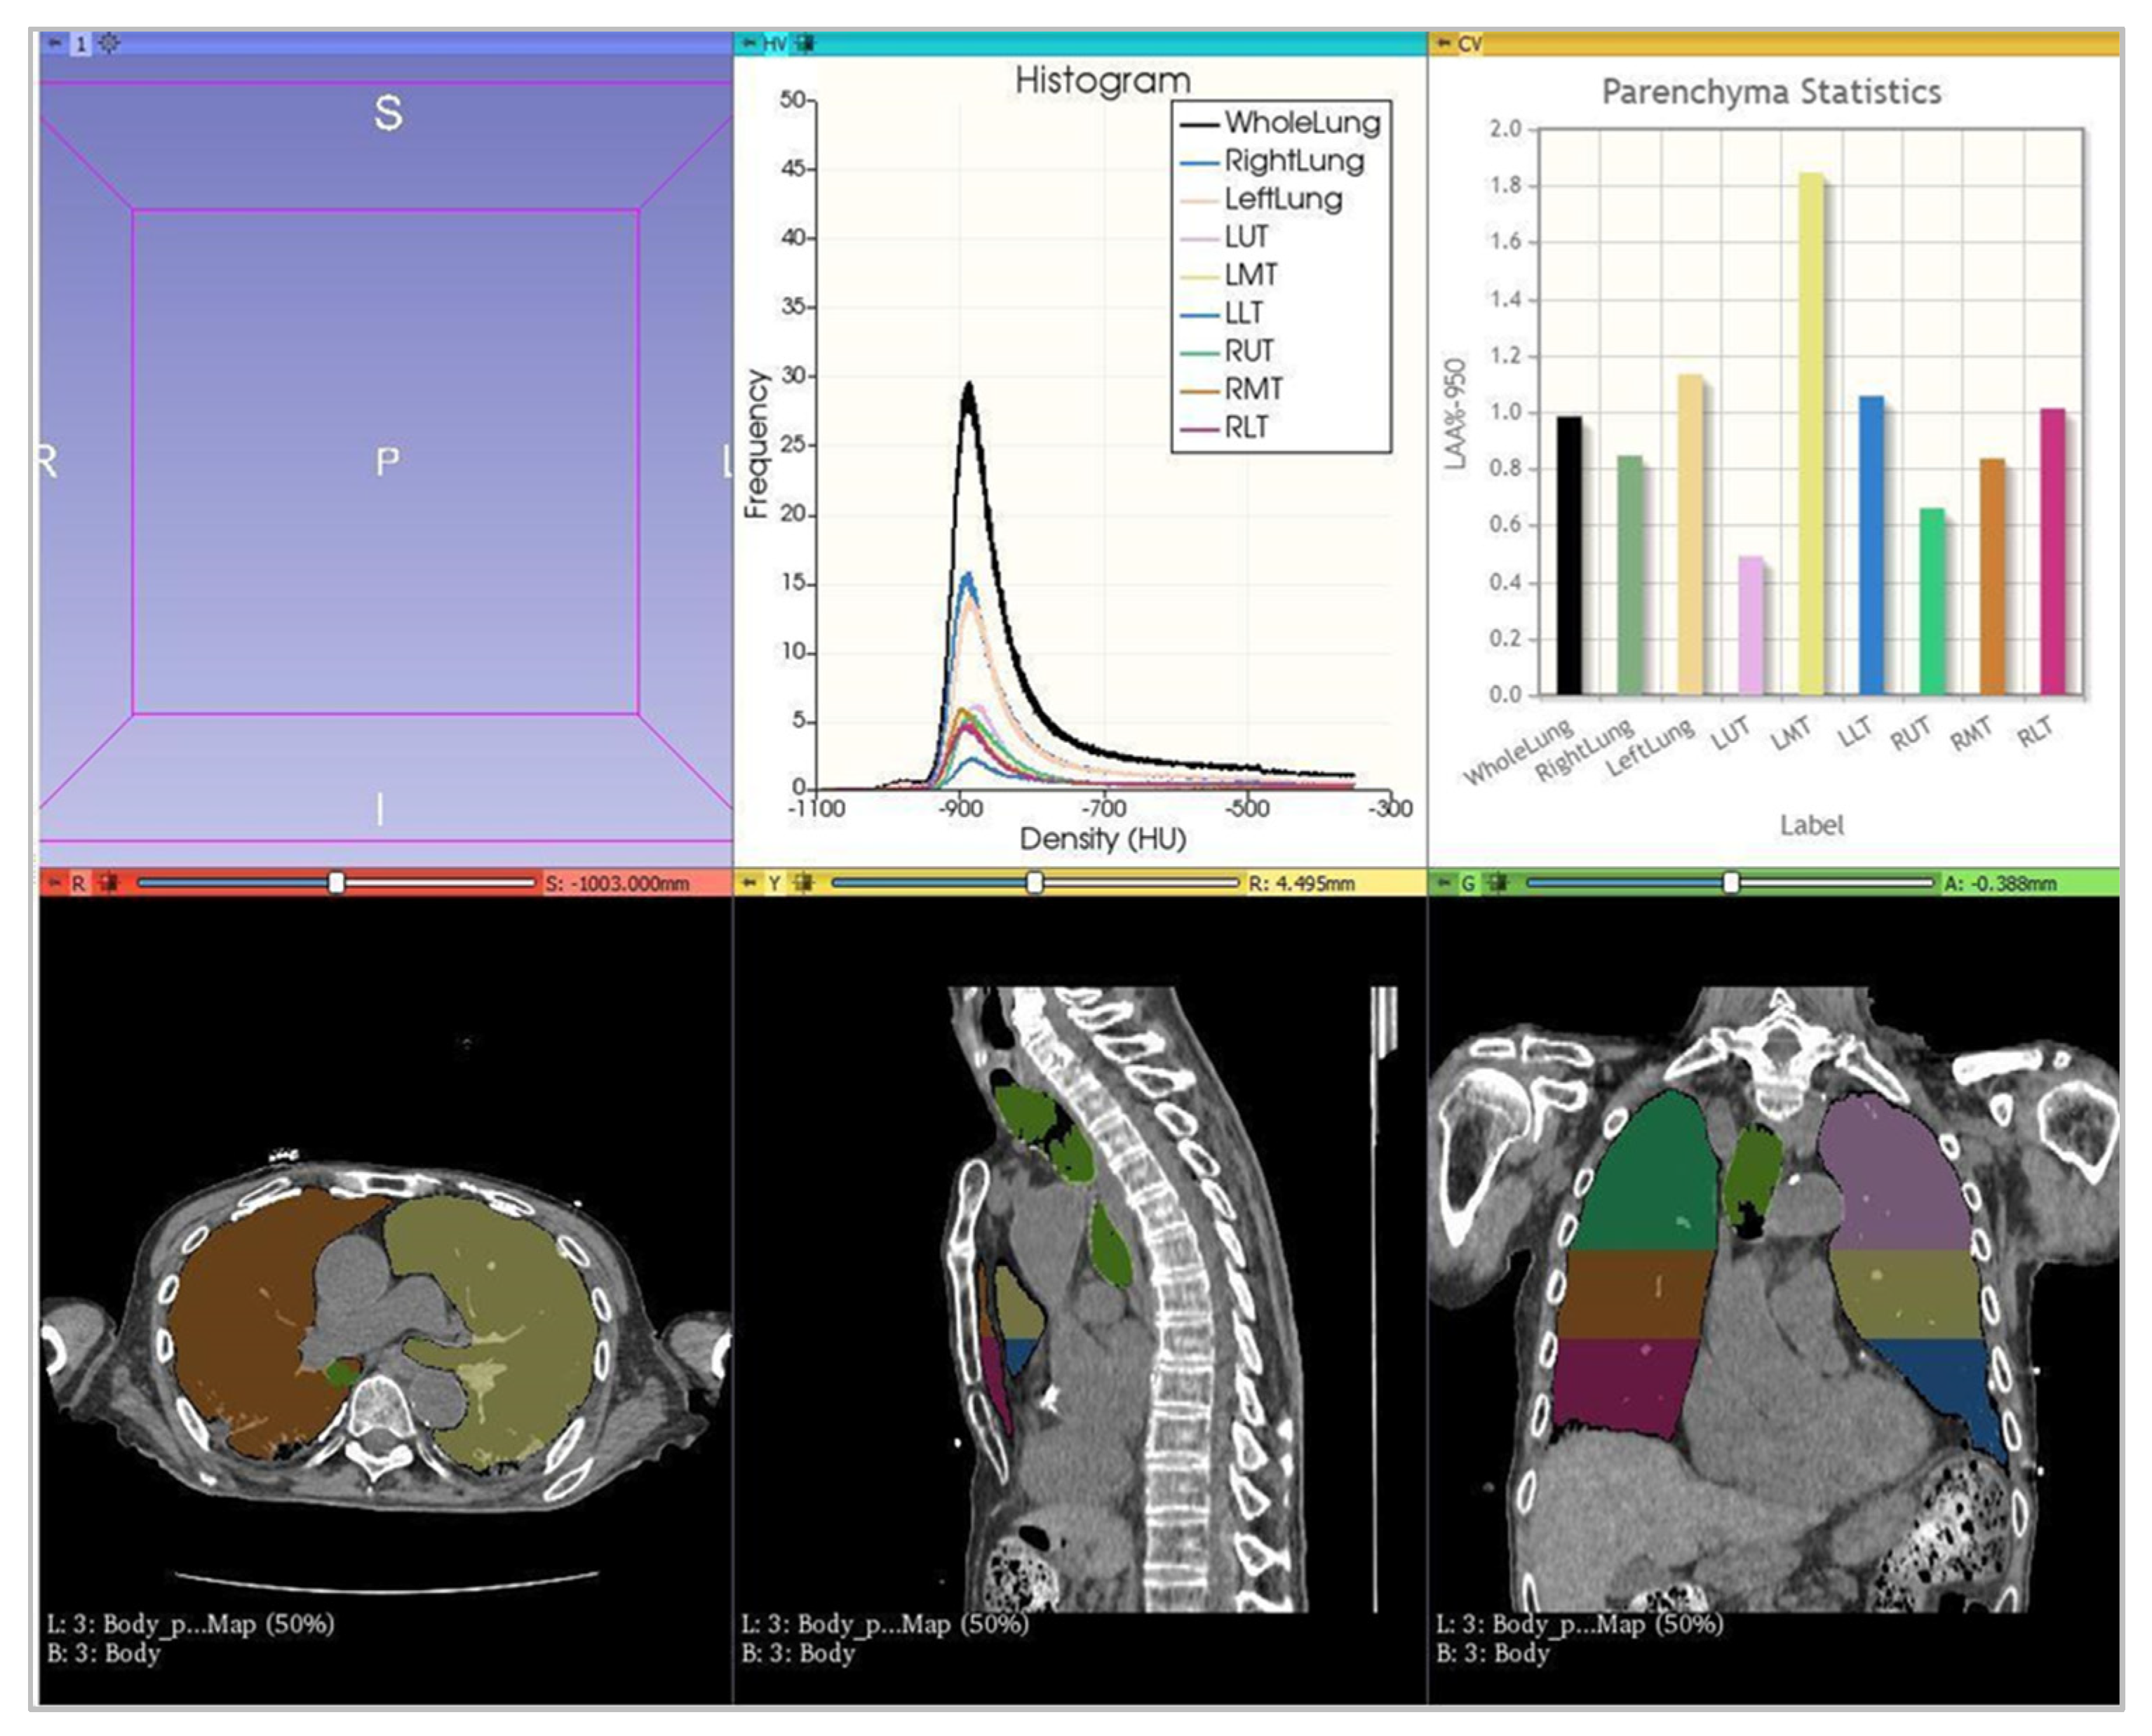
Task: Click red slice offset slider handle
Action: click(337, 882)
